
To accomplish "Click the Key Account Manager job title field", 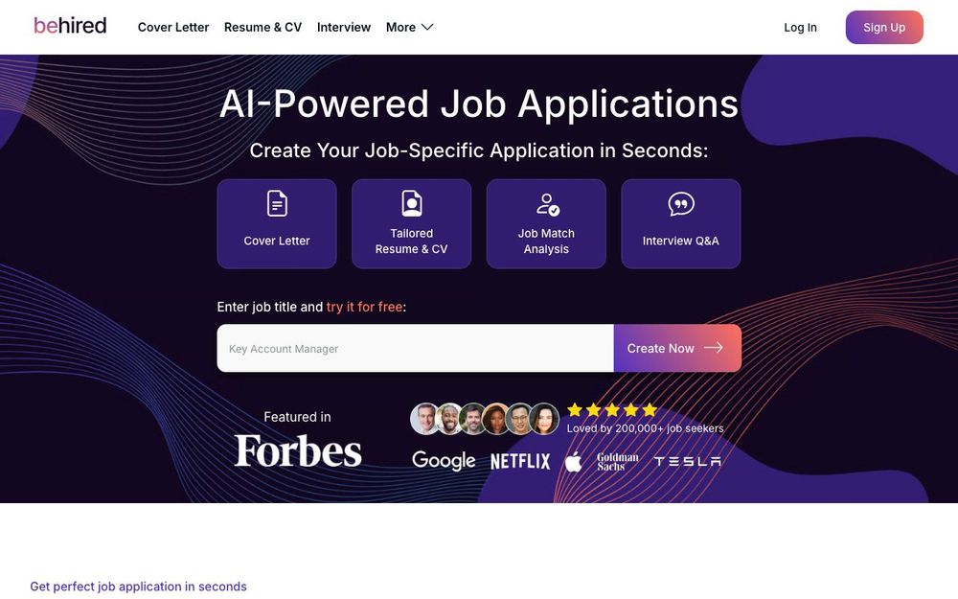I will tap(412, 347).
